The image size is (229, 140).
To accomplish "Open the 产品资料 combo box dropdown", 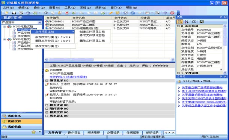I will pyautogui.click(x=39, y=22).
